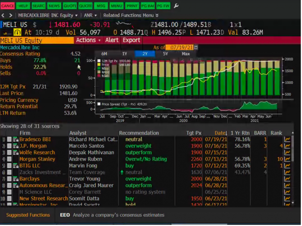Viewport: 302px width, 226px height.
Task: Open chart icon for Zacks Investment row
Action: tap(288, 173)
